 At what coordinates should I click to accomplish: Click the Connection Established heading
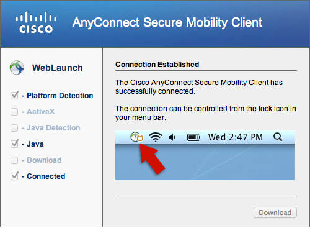157,65
